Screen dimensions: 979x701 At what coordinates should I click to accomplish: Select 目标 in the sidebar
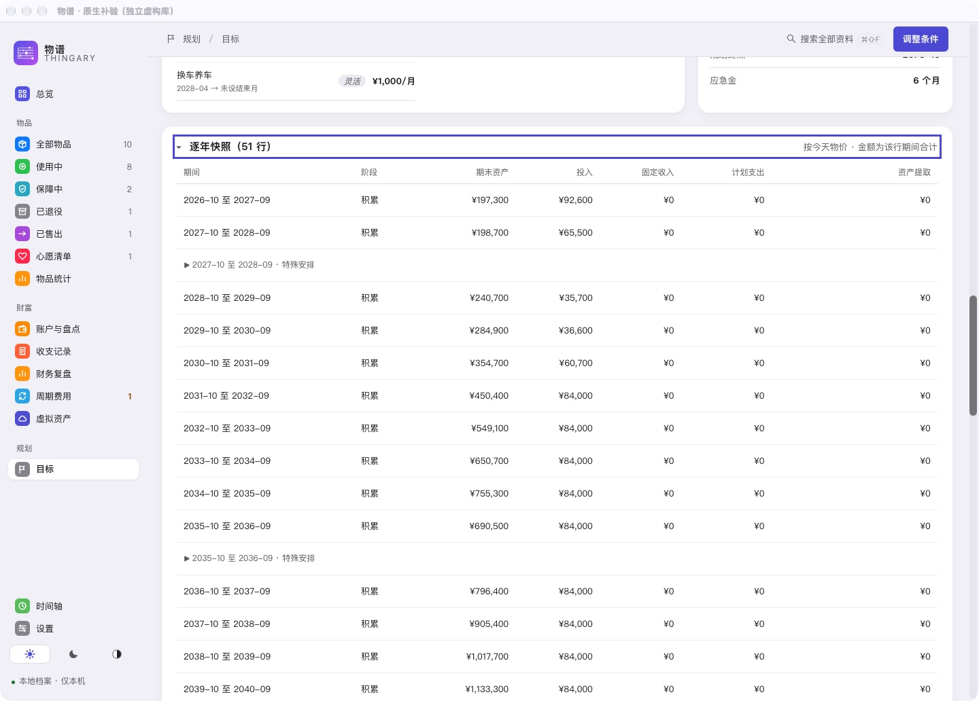pyautogui.click(x=73, y=469)
